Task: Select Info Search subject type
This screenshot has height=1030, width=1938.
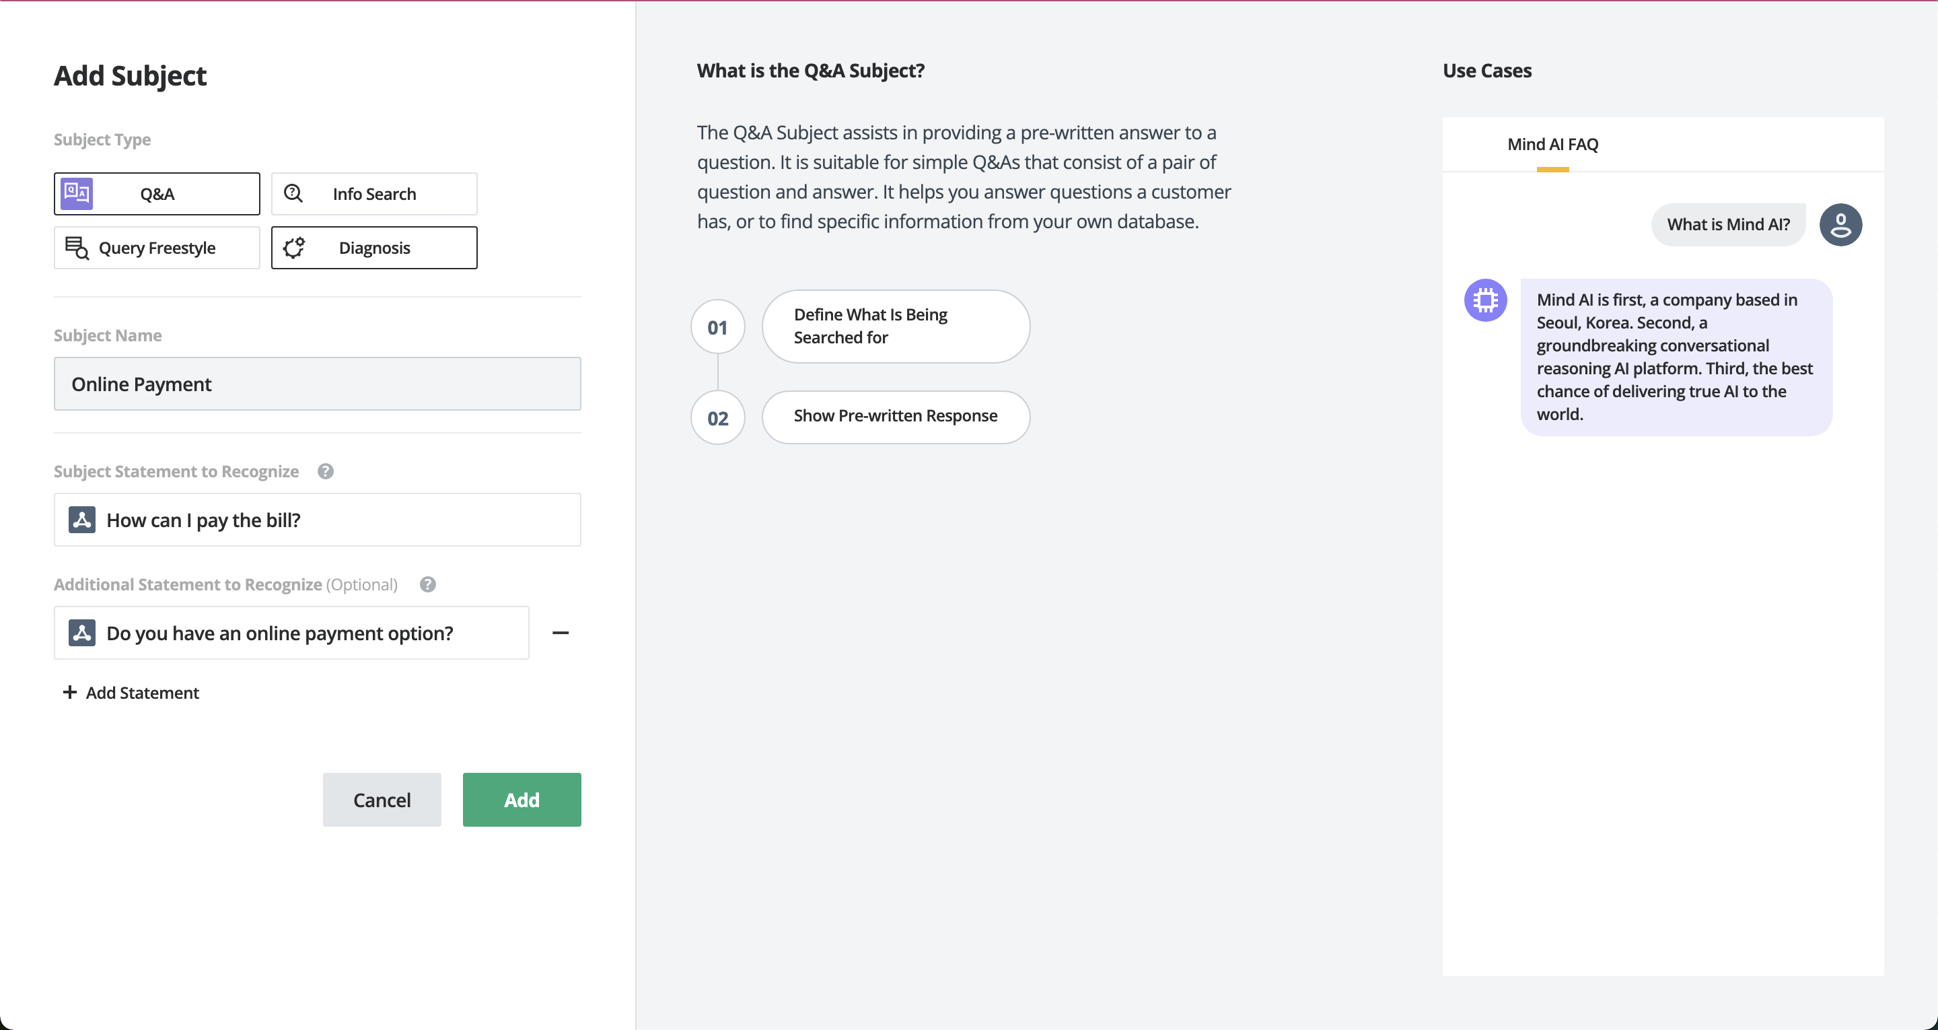Action: tap(374, 195)
